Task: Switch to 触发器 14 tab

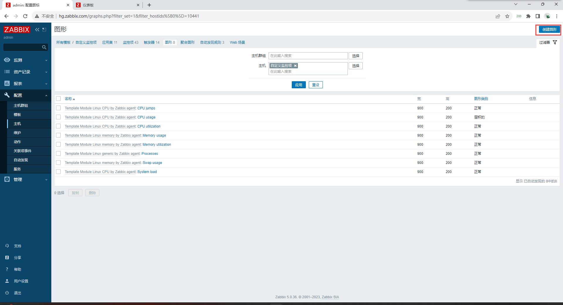Action: tap(152, 43)
